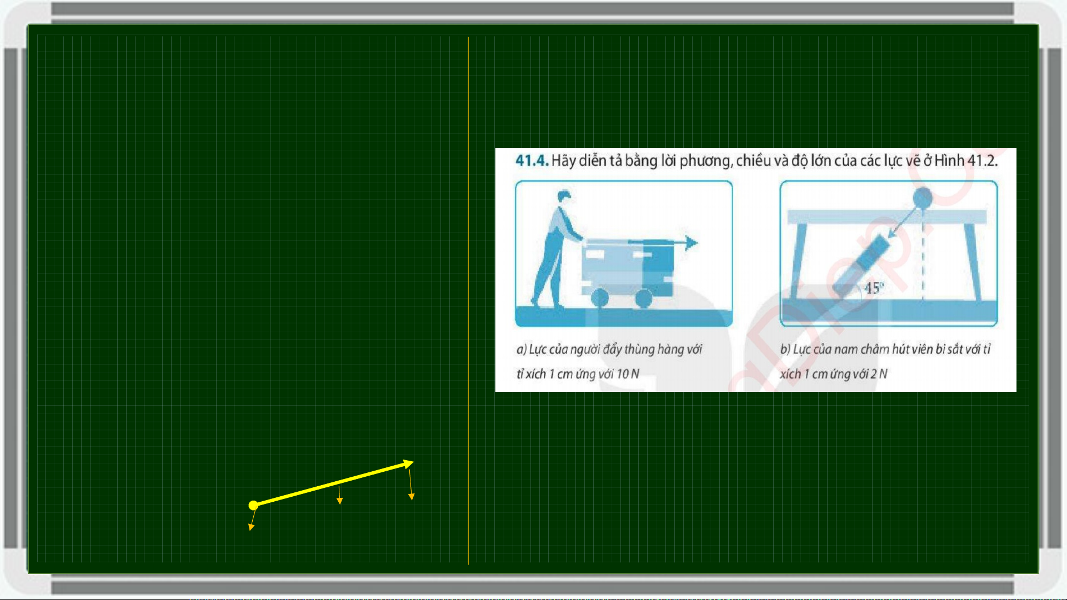The width and height of the screenshot is (1067, 600).
Task: Click the small orange arrow beneath the yellow dot
Action: [x=253, y=520]
